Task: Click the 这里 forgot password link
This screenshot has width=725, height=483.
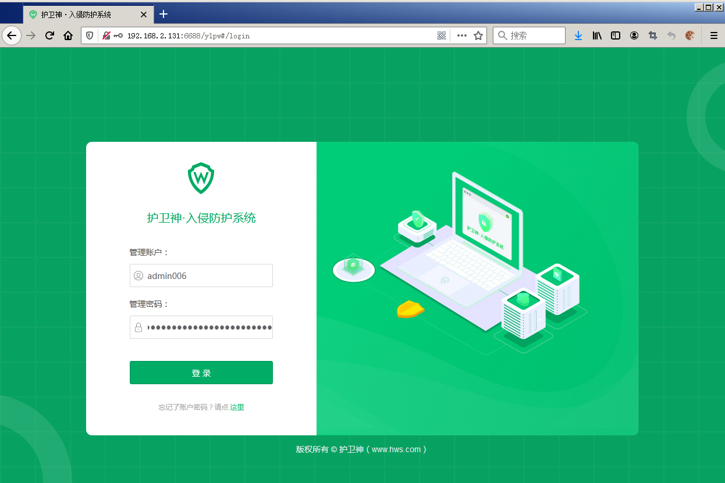Action: click(237, 407)
